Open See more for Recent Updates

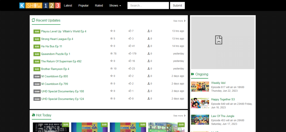(180, 21)
